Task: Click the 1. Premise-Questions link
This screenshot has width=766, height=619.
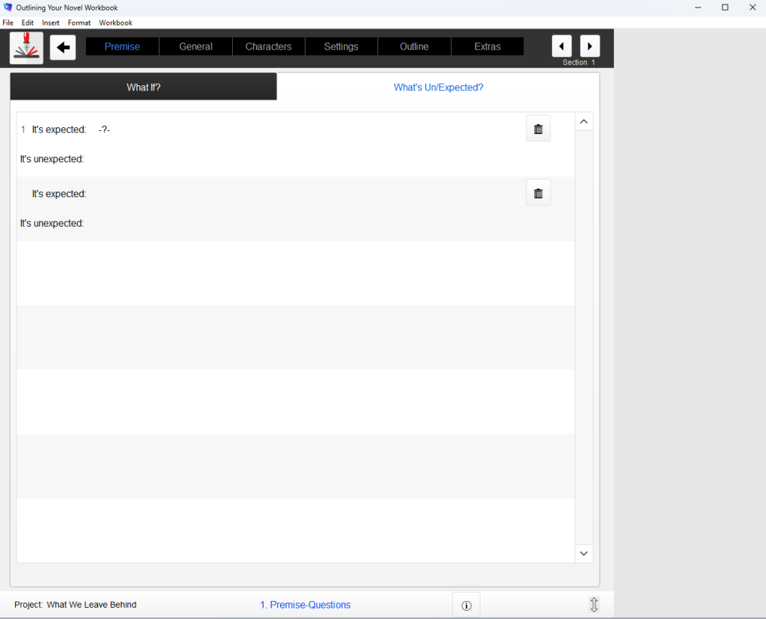Action: pyautogui.click(x=306, y=605)
